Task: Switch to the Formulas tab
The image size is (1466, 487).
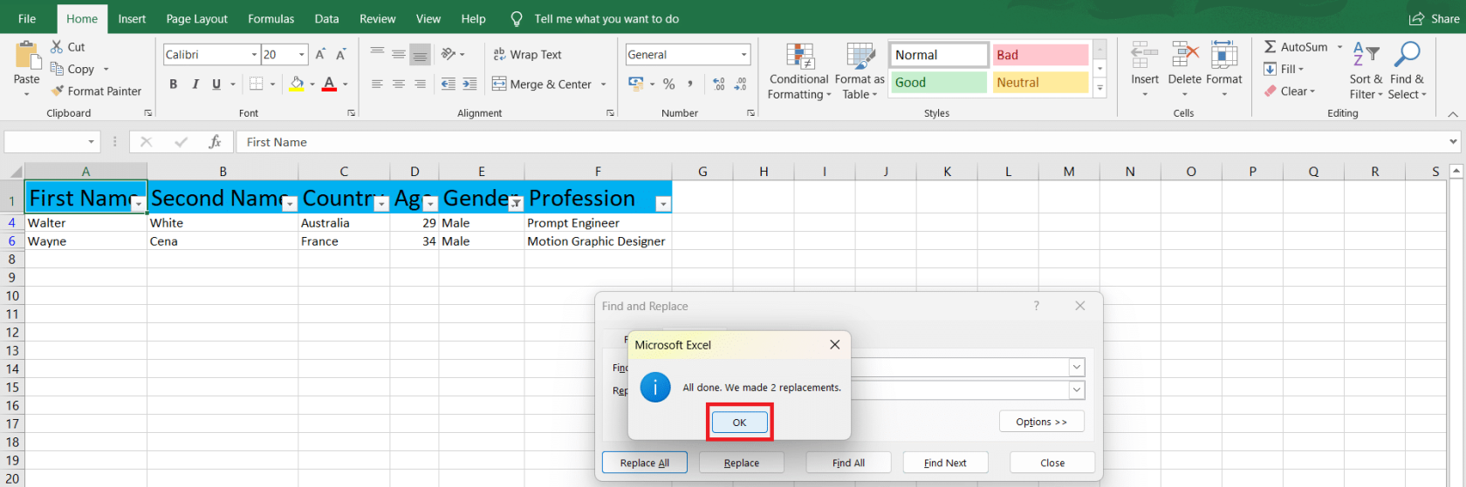Action: (x=271, y=19)
